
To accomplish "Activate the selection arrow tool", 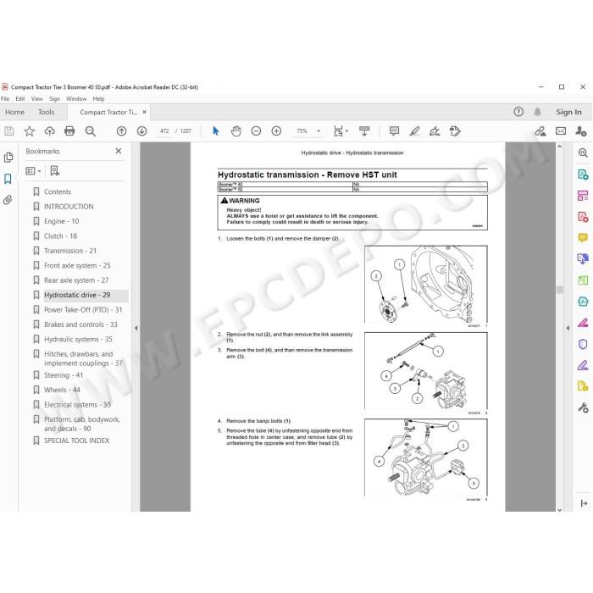I will [x=215, y=131].
